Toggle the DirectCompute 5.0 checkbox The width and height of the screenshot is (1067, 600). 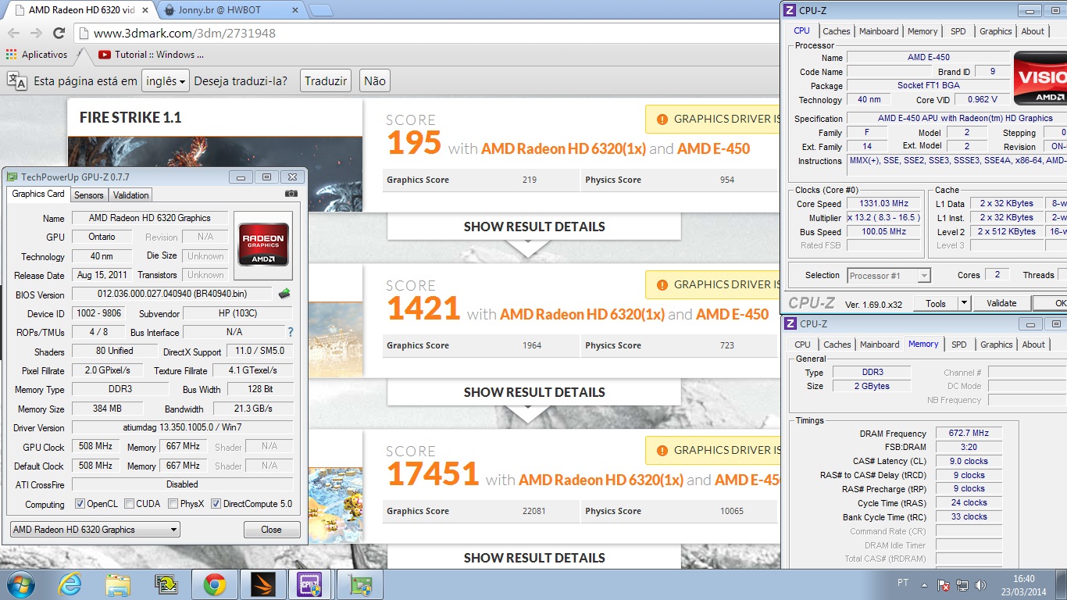pyautogui.click(x=216, y=504)
